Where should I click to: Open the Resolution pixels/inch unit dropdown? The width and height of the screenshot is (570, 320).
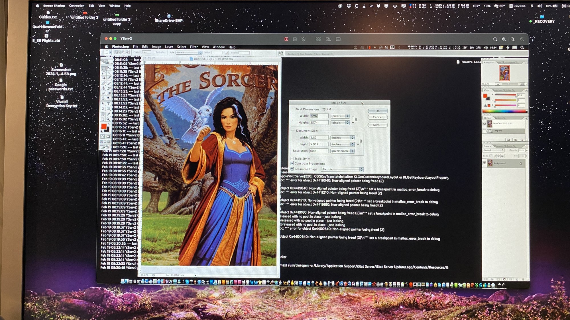(343, 151)
